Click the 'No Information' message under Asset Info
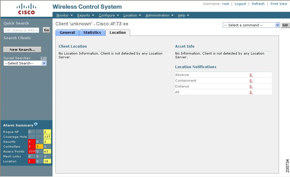The image size is (290, 177). tap(220, 55)
